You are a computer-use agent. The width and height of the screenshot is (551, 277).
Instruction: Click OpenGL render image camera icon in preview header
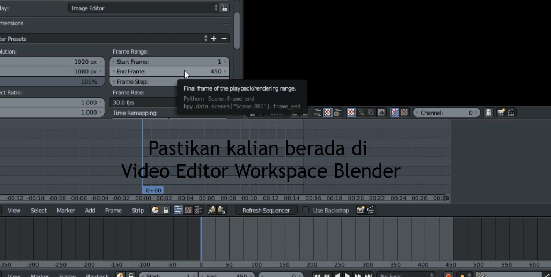pyautogui.click(x=501, y=113)
